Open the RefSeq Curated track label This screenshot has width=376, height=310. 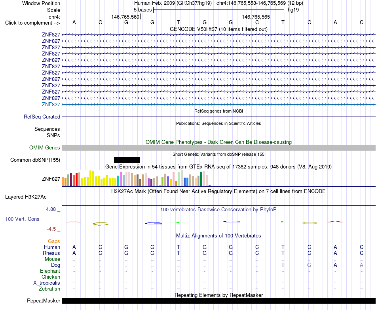42,117
